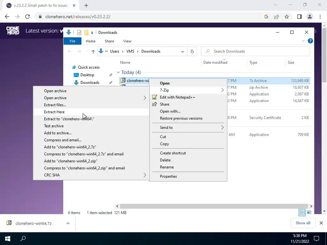Open the quick access toolbar customize dropdown
Image resolution: width=327 pixels, height=245 pixels.
pyautogui.click(x=92, y=33)
